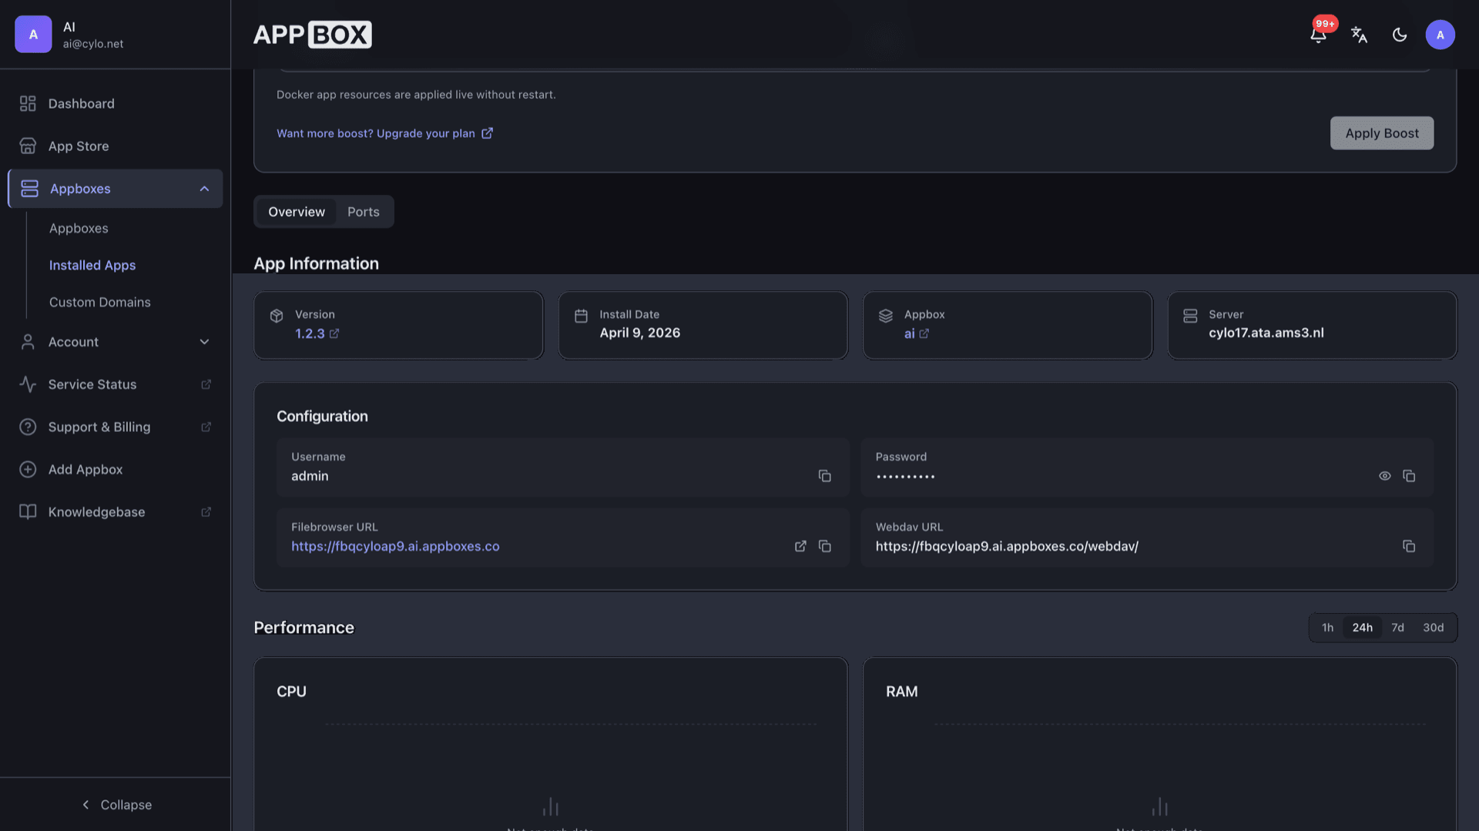Open Custom Domains

click(100, 302)
